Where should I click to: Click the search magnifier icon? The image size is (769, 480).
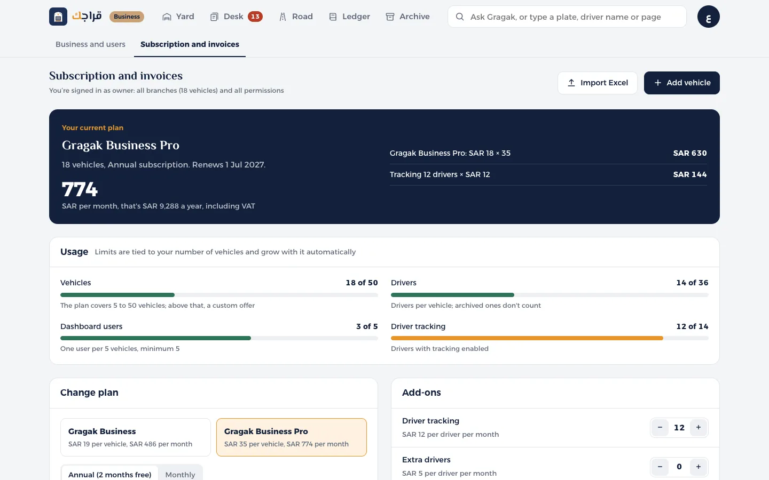point(459,17)
